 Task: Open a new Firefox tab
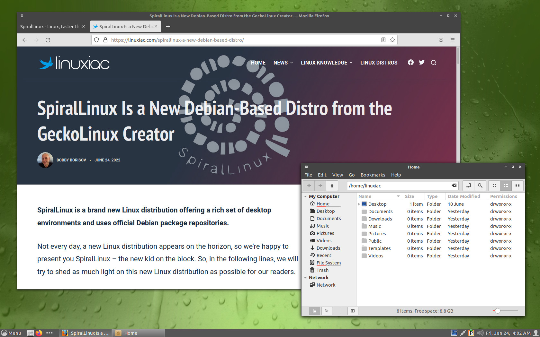[168, 26]
